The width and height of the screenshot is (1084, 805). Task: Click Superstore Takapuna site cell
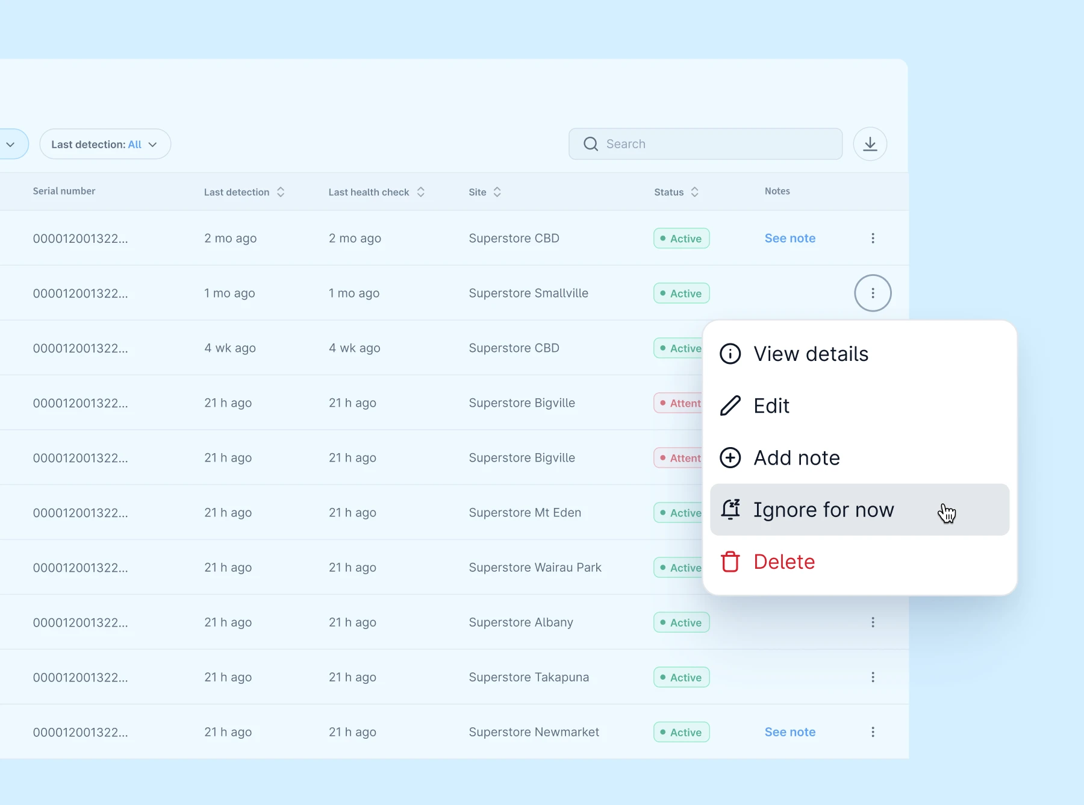pyautogui.click(x=529, y=677)
